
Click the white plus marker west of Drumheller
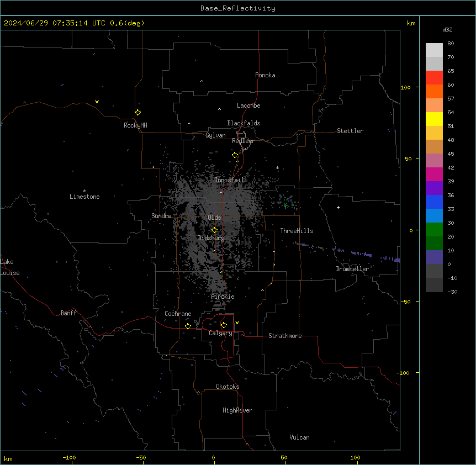pos(338,207)
